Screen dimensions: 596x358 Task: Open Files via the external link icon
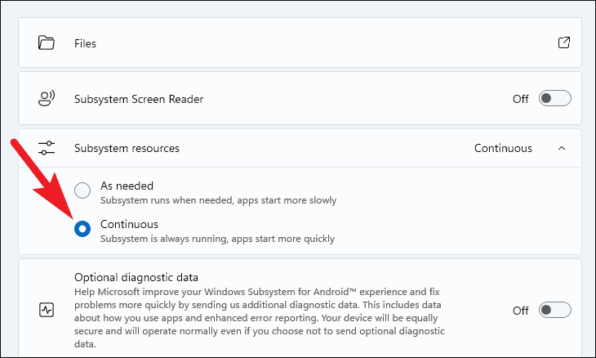(x=563, y=43)
